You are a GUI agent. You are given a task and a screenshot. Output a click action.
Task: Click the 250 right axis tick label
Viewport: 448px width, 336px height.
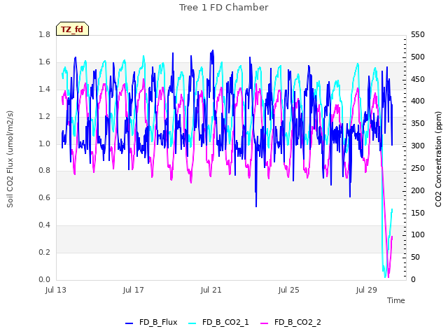coord(418,168)
